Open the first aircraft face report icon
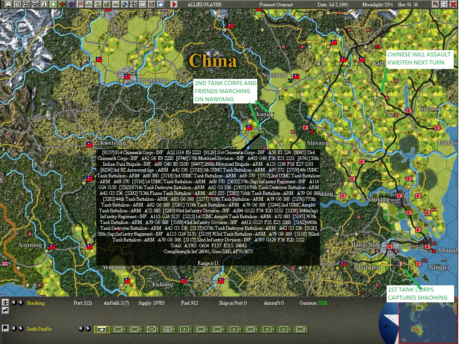The image size is (464, 344). 26,4
